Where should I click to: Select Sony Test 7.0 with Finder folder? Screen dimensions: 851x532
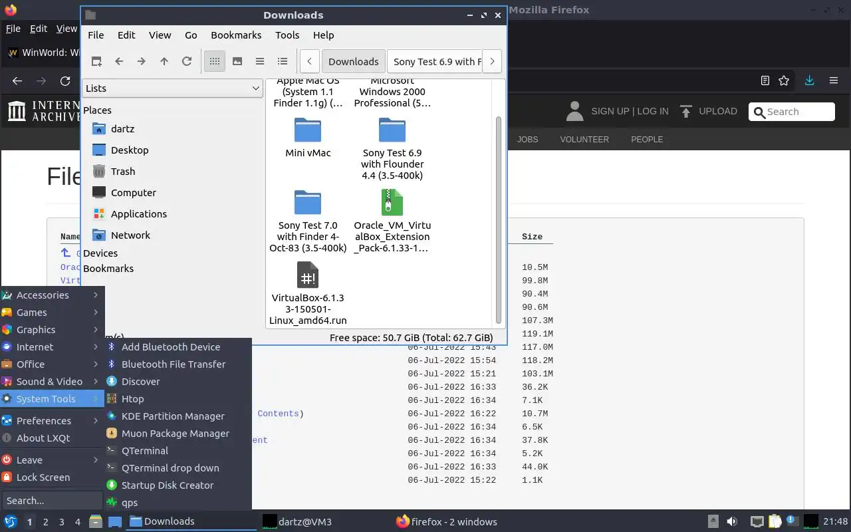(x=308, y=221)
